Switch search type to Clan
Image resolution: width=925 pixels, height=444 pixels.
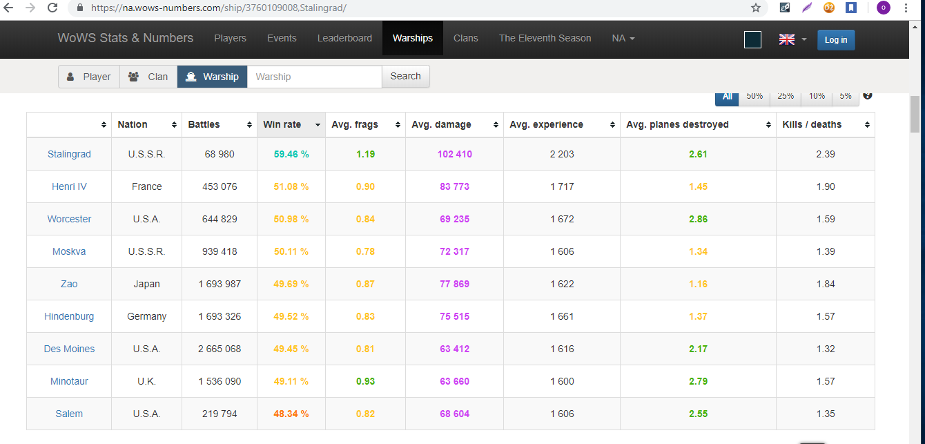click(x=148, y=77)
